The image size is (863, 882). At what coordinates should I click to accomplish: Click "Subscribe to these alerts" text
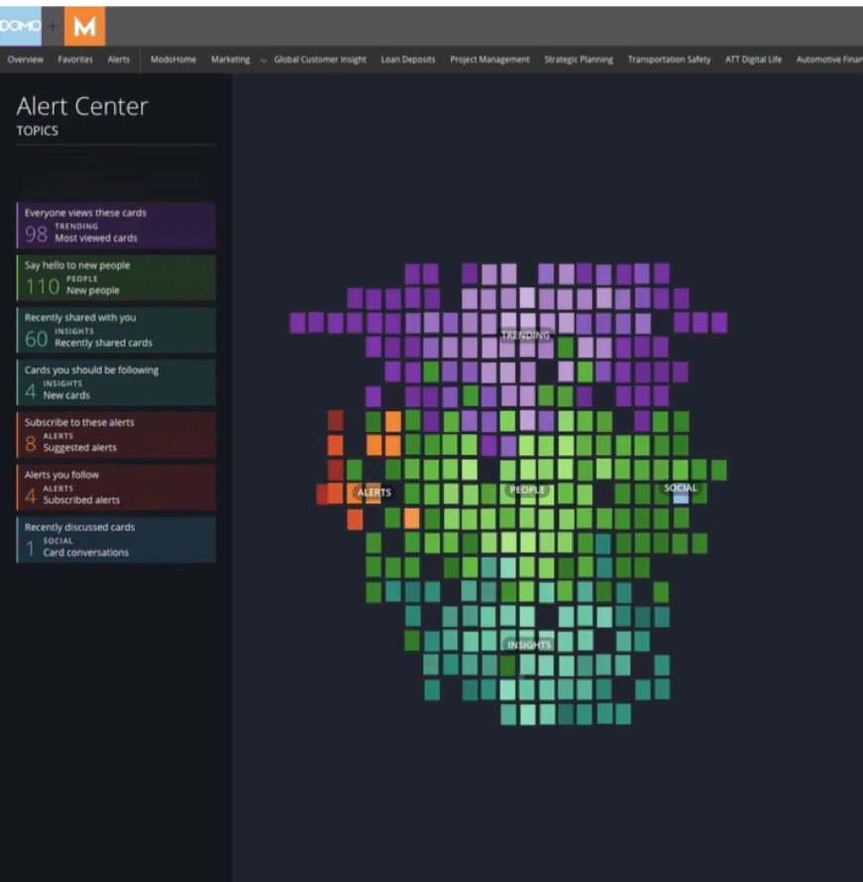point(79,422)
